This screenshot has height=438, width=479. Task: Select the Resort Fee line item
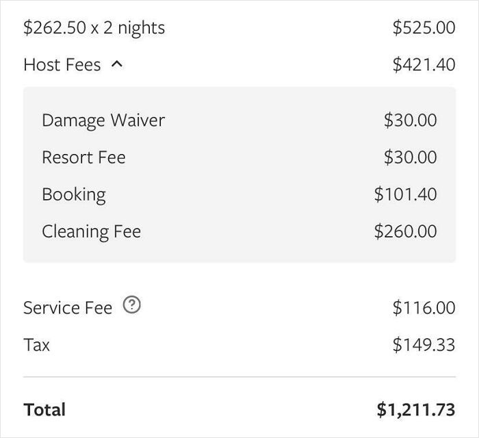83,157
